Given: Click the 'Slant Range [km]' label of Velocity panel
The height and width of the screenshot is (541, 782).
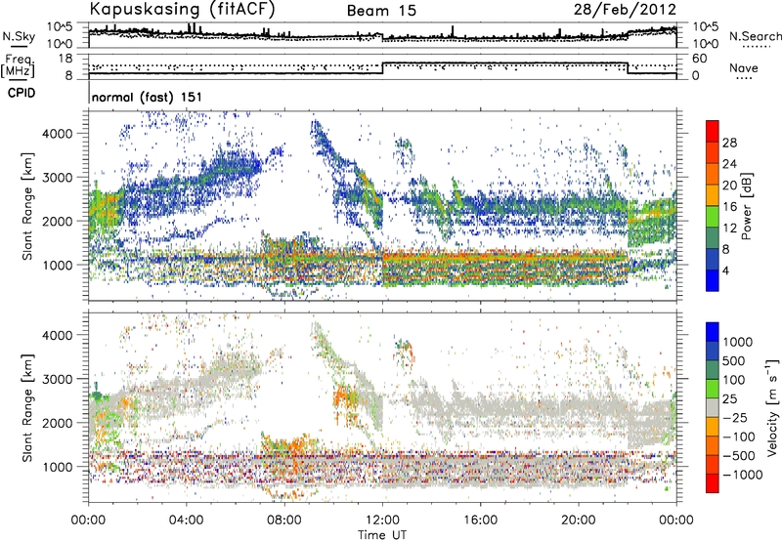Looking at the screenshot, I should pos(27,408).
